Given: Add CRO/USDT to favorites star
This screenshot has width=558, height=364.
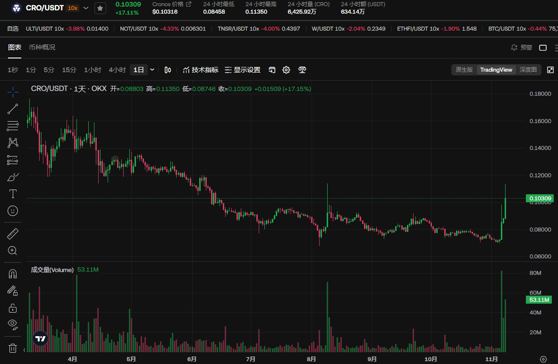Looking at the screenshot, I should [101, 8].
